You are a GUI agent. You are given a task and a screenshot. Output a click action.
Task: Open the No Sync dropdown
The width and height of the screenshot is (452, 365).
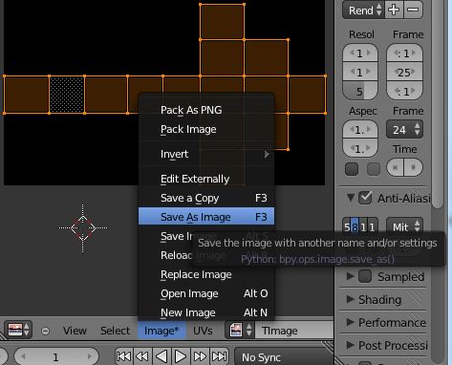coord(284,357)
